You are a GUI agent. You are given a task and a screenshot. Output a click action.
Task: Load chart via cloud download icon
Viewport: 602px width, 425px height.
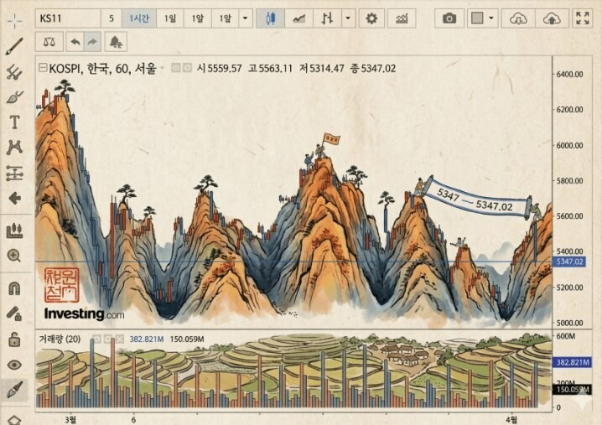(x=518, y=18)
